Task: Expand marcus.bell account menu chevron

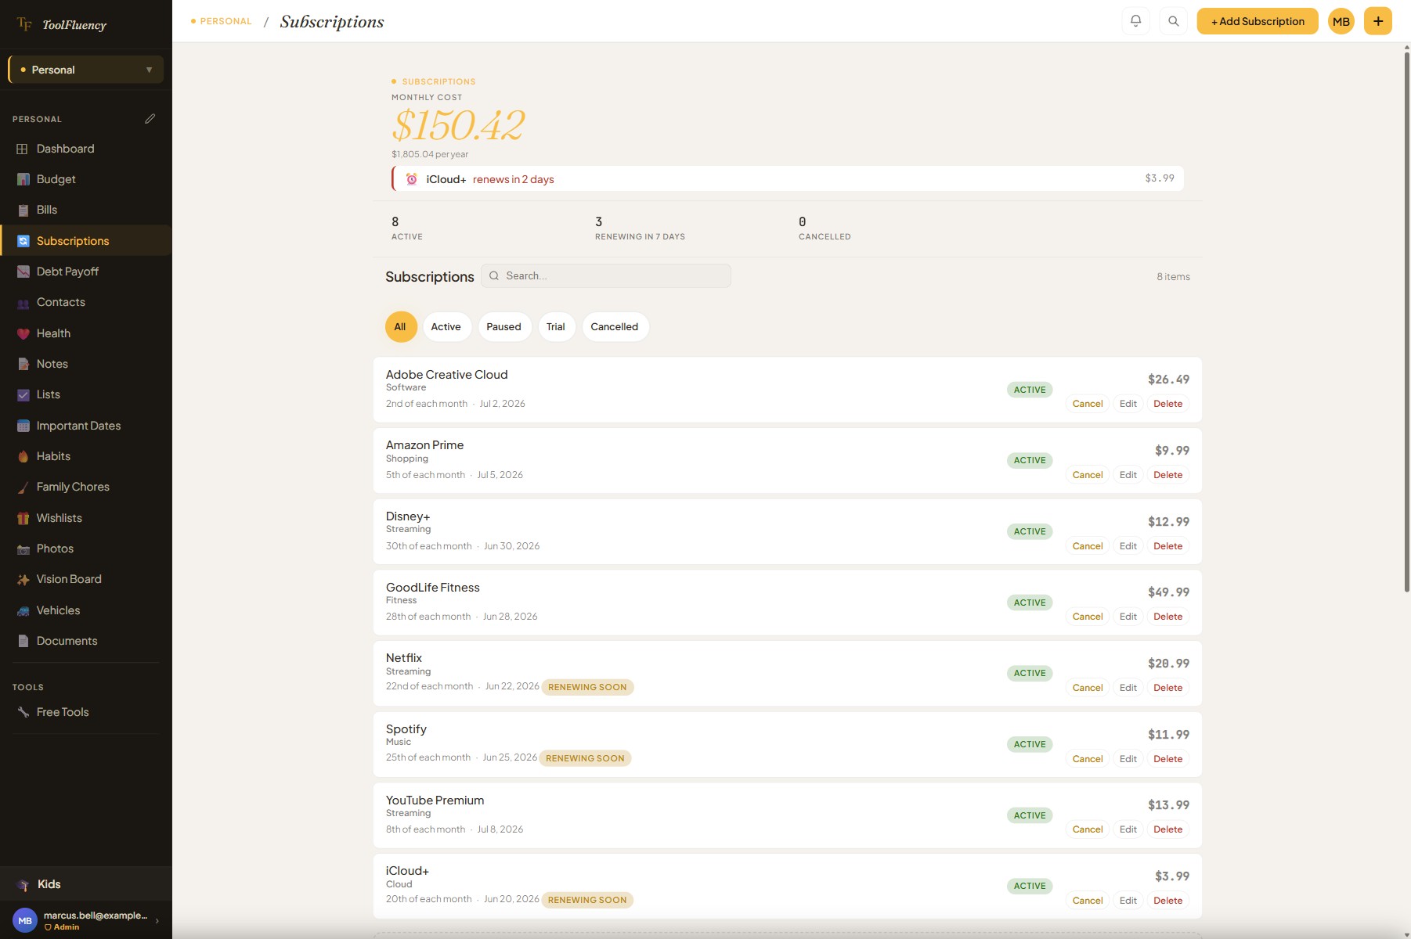Action: (157, 921)
